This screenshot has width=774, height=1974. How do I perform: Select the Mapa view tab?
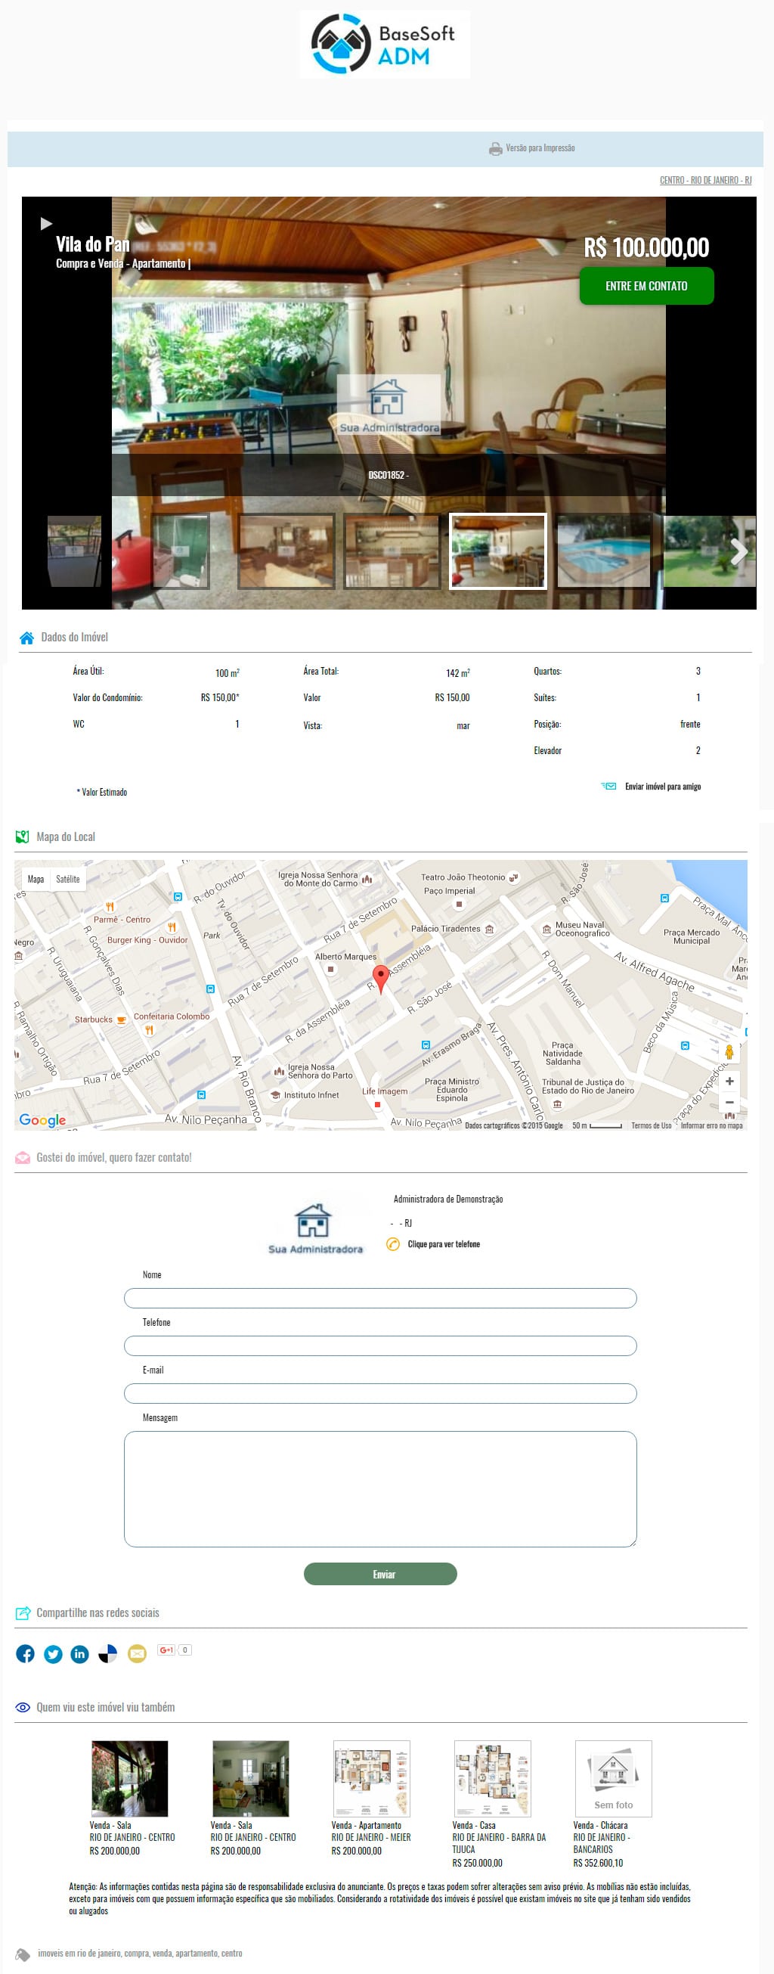[x=36, y=879]
